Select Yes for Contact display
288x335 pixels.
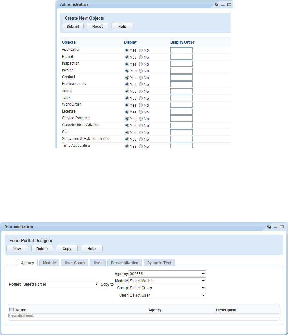tap(127, 78)
